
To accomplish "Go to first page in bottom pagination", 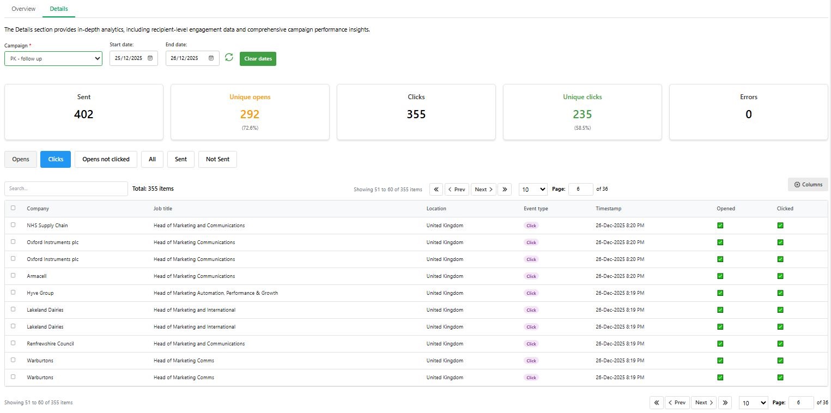I will tap(656, 403).
